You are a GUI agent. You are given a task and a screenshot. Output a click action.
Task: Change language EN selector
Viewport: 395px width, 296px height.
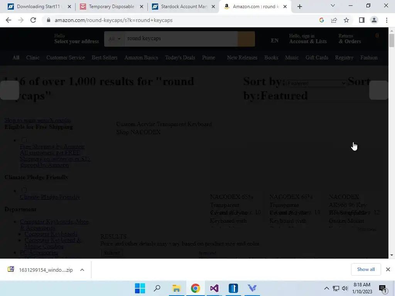[x=275, y=40]
